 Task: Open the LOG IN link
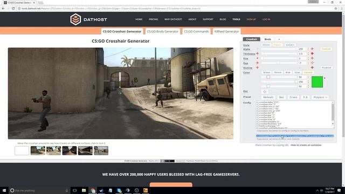(266, 19)
